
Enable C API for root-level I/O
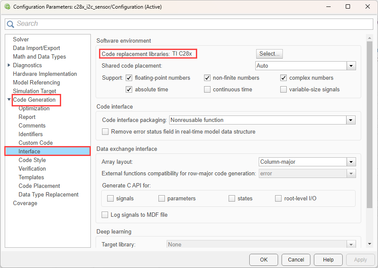click(x=278, y=198)
